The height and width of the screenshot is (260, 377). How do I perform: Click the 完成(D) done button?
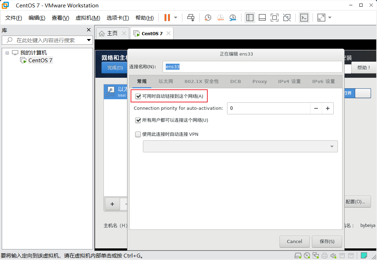point(114,68)
